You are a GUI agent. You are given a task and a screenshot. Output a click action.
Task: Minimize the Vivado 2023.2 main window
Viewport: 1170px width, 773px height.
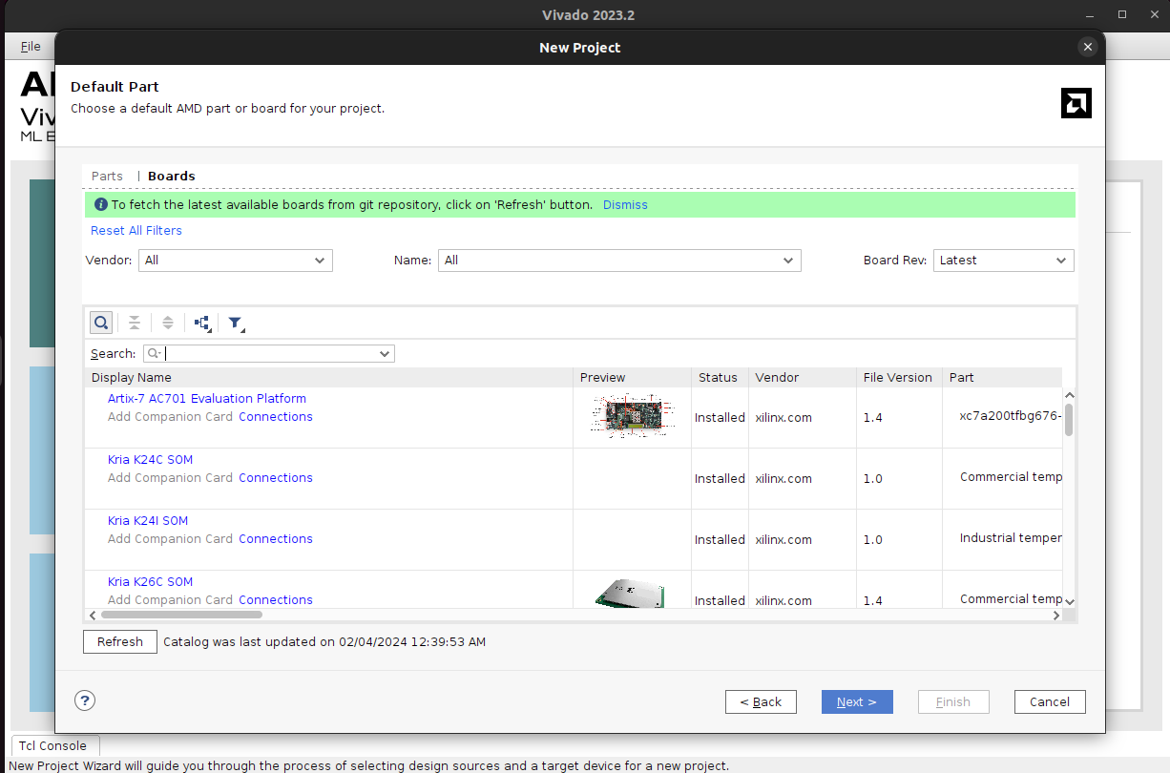point(1092,14)
